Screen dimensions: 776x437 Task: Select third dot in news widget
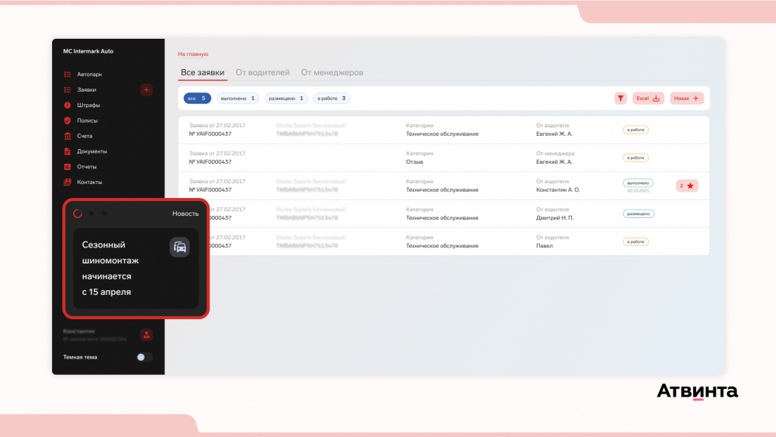105,213
